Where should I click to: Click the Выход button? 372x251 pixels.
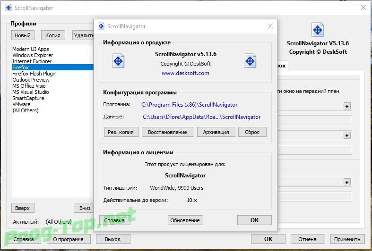click(x=113, y=239)
